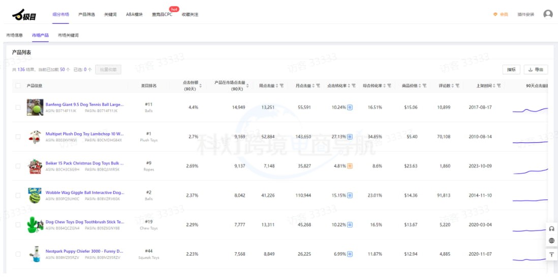Click the Nestpark Puppy Chiefer product thumbnail
558x277 pixels.
point(35,254)
